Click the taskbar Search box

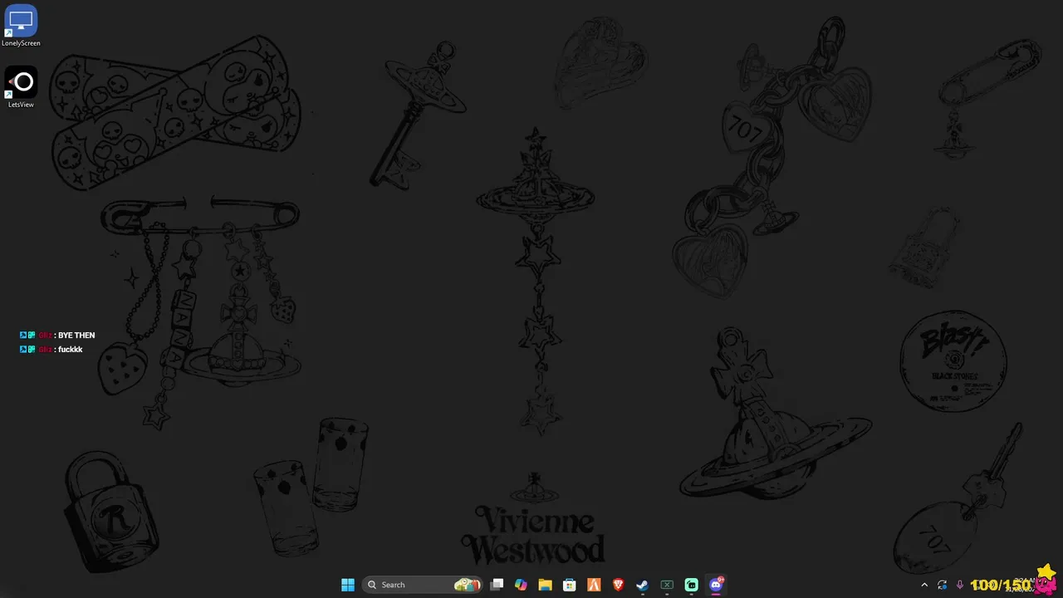(423, 585)
